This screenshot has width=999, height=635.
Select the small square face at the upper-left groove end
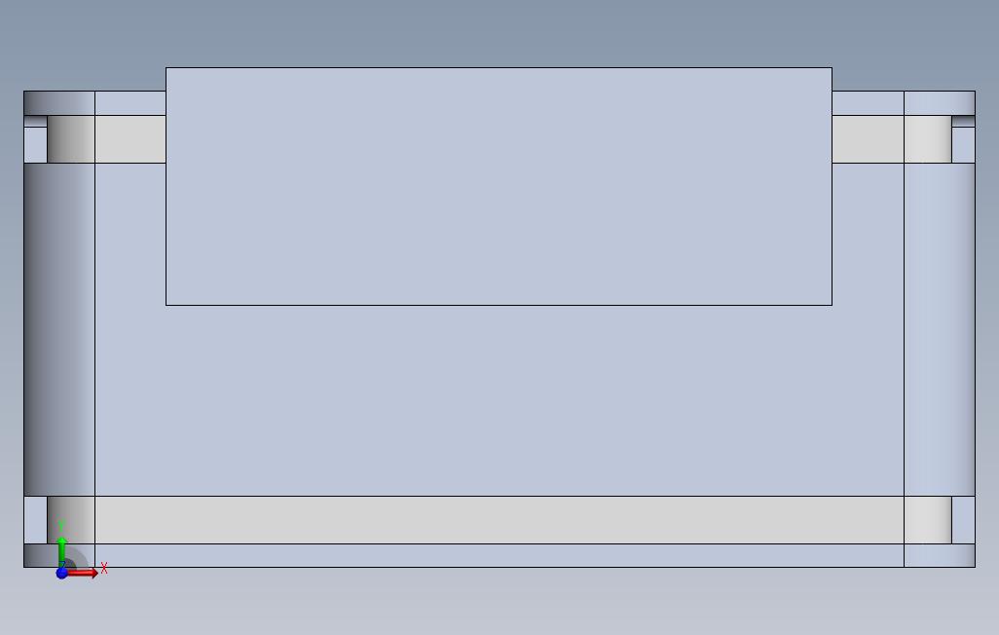36,145
